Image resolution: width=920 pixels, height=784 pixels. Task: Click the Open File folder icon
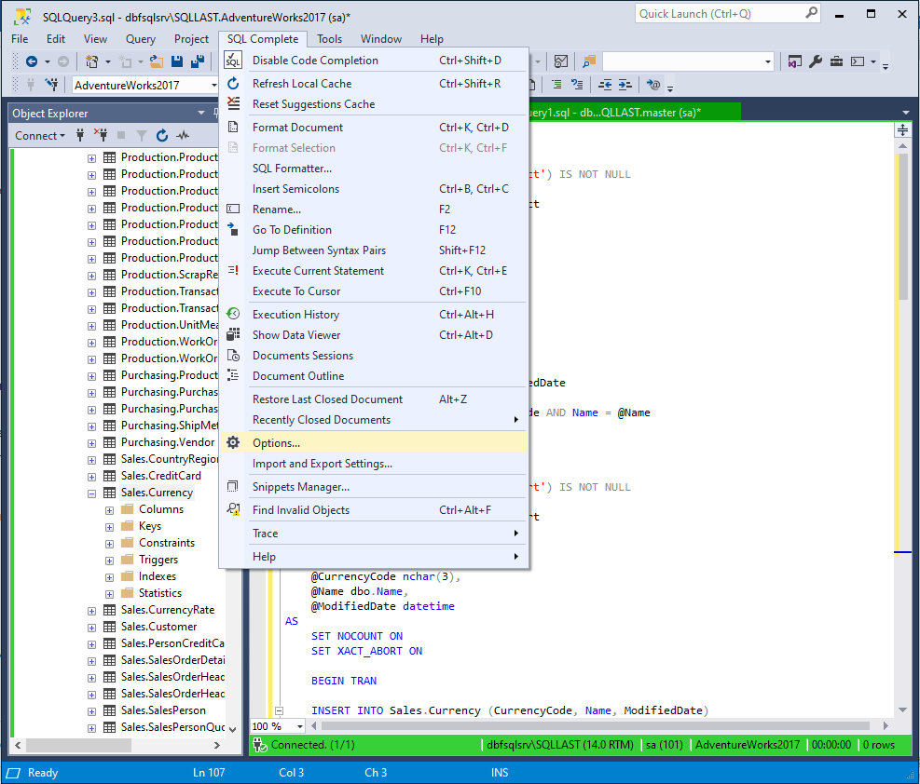pos(156,61)
